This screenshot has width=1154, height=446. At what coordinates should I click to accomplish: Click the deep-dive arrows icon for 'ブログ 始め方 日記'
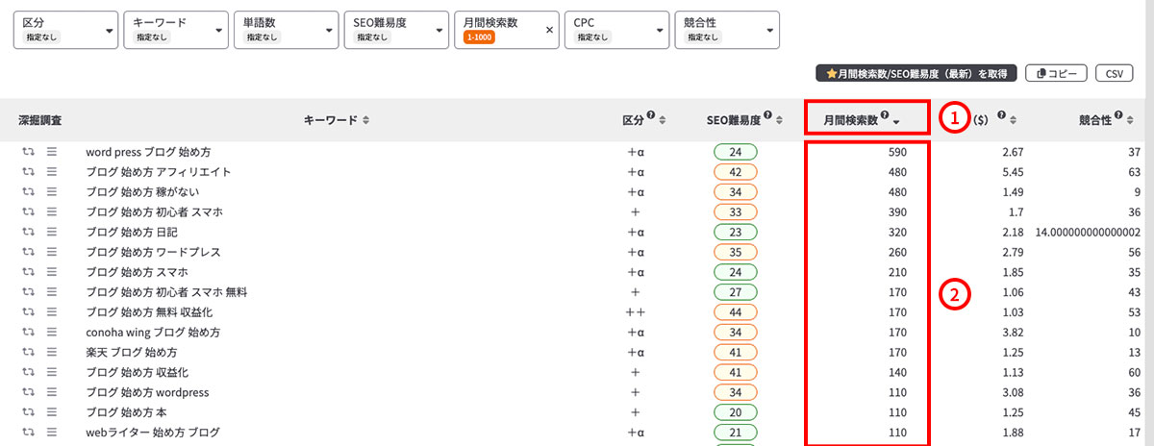click(x=29, y=232)
